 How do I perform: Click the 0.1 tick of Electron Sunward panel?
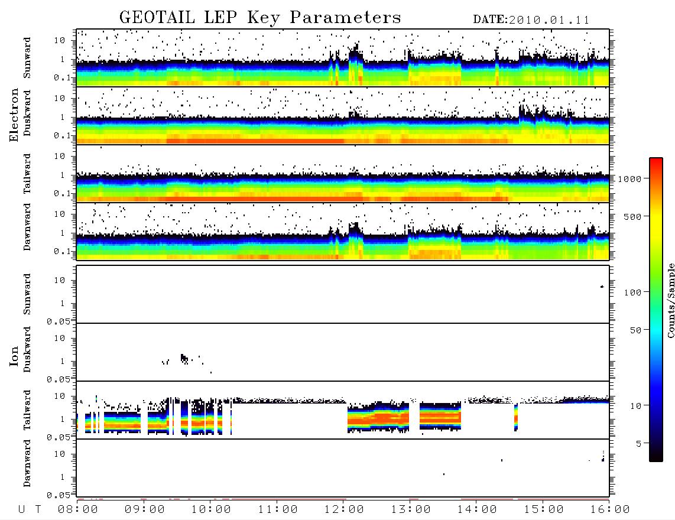62,77
